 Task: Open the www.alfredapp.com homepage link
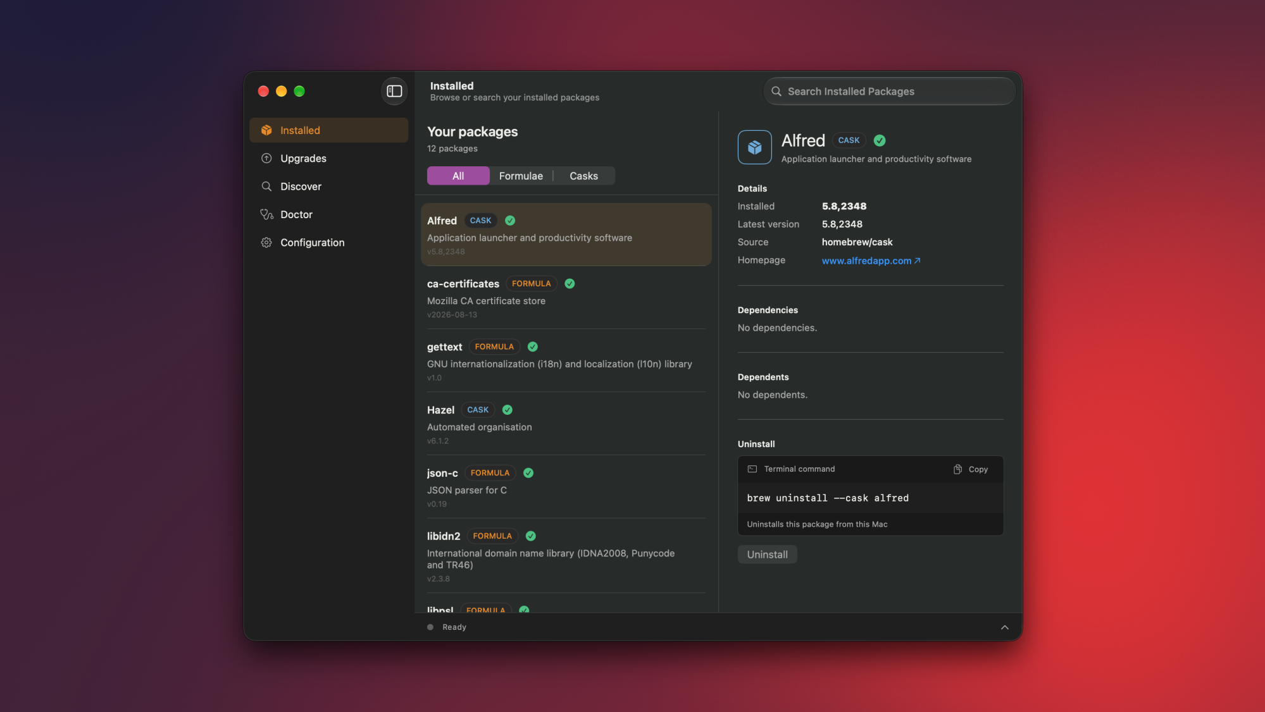(x=871, y=261)
